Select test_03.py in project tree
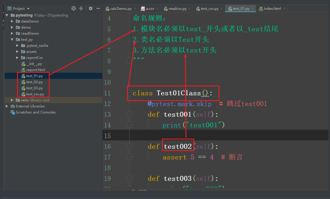This screenshot has height=199, width=330. (35, 88)
